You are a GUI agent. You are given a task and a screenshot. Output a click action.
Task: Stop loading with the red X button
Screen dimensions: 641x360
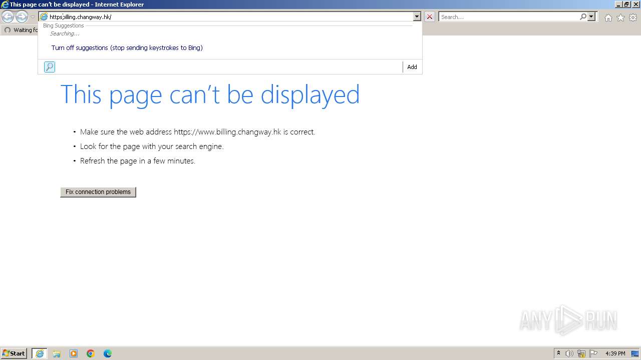click(x=430, y=17)
